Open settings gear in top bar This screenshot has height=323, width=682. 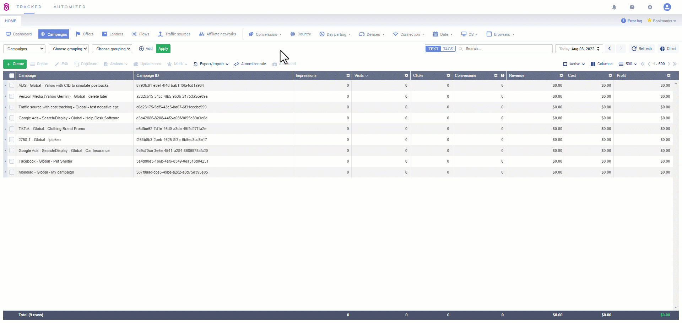click(x=650, y=7)
